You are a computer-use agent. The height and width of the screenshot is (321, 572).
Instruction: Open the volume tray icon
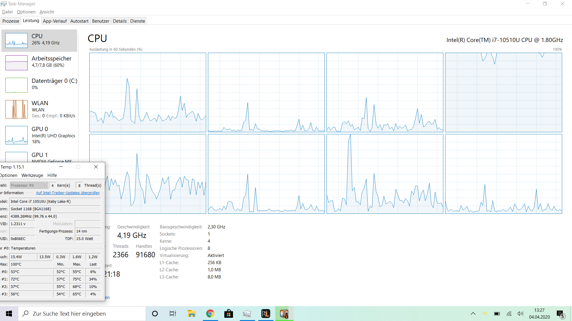[x=520, y=314]
